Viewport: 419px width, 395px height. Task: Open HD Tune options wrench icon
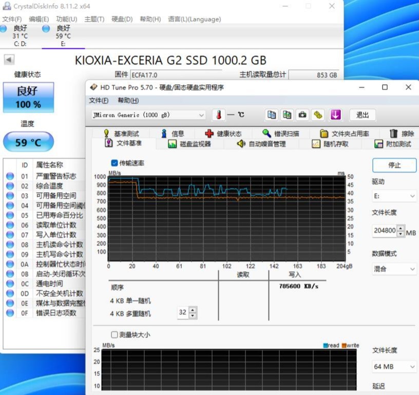pos(318,115)
